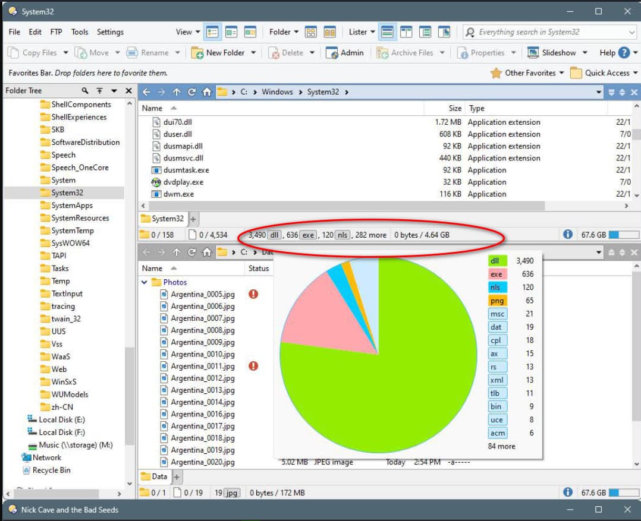
Task: Select the System32 folder tab
Action: (x=163, y=219)
